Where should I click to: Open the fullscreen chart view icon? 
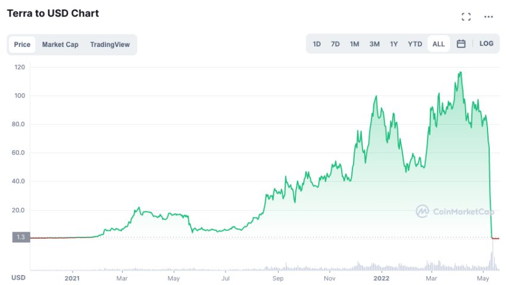(x=466, y=17)
